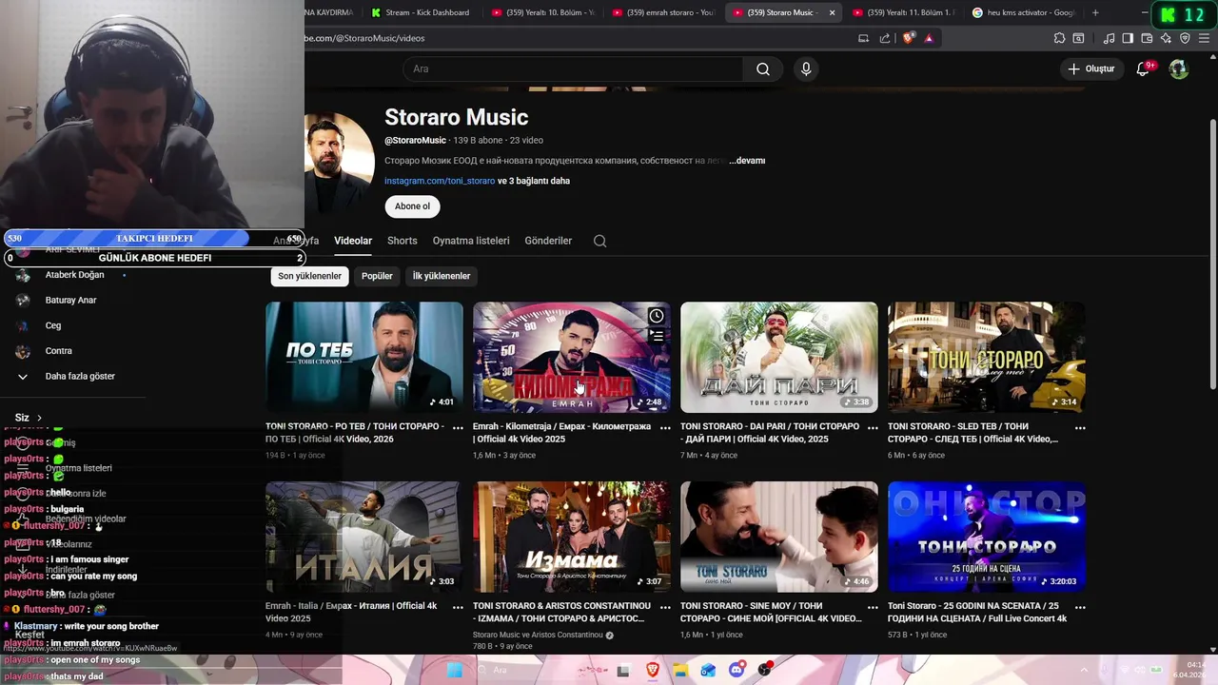
Task: Open Brave browser from the taskbar
Action: pos(652,670)
